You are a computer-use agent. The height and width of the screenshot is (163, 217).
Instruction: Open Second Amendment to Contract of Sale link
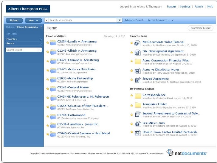[171, 113]
